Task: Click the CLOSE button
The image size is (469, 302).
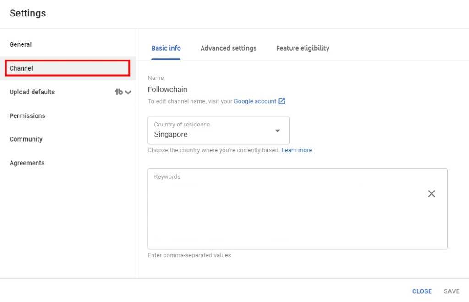Action: tap(422, 291)
